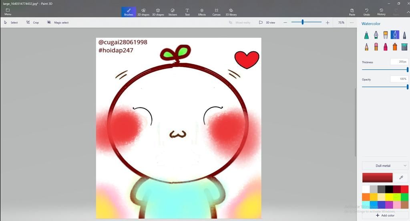
Task: Open the Stickers tab
Action: click(173, 12)
